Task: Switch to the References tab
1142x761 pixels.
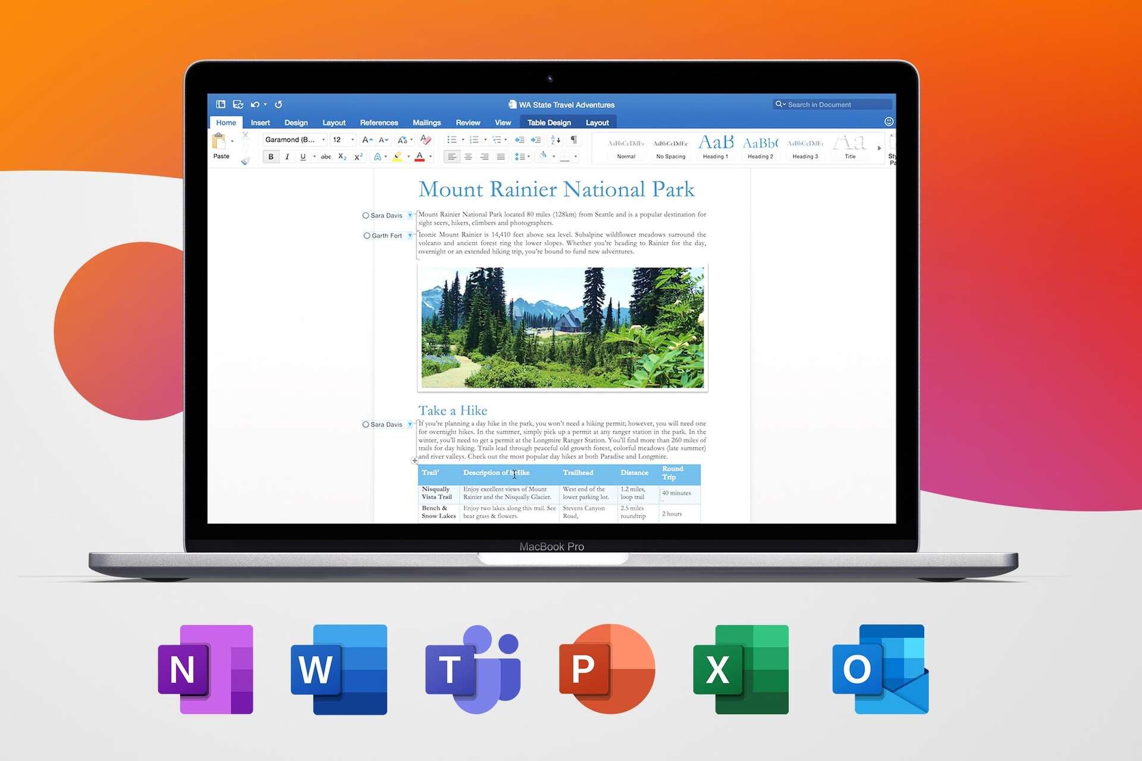Action: (x=379, y=122)
